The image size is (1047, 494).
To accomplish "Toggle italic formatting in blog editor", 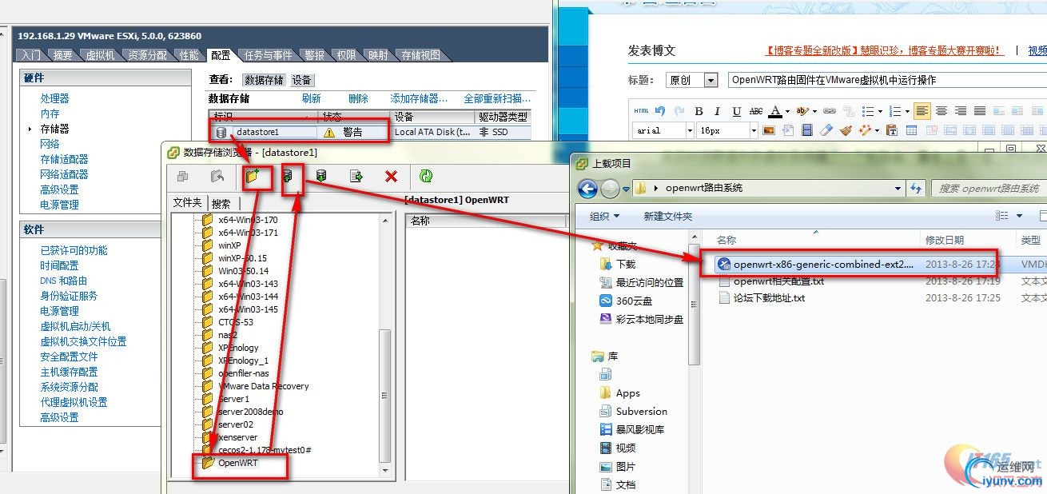I will [718, 111].
